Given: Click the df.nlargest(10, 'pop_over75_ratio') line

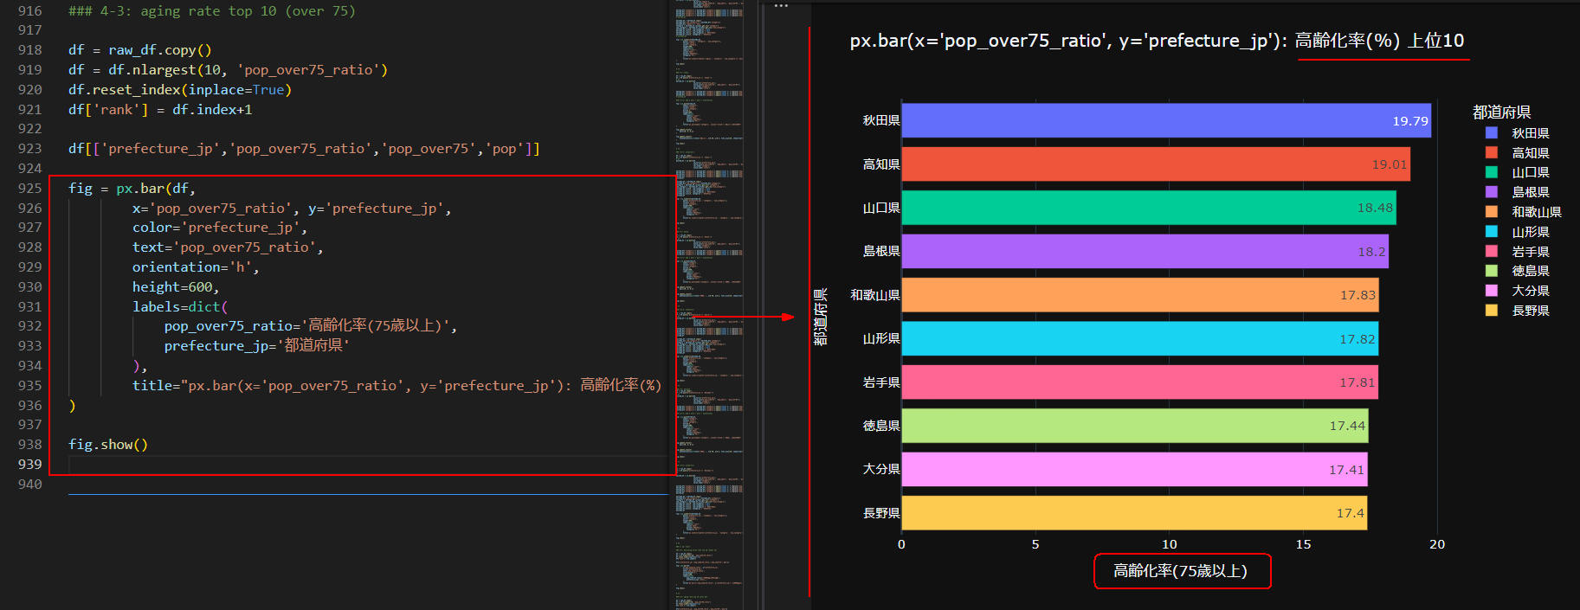Looking at the screenshot, I should (229, 70).
